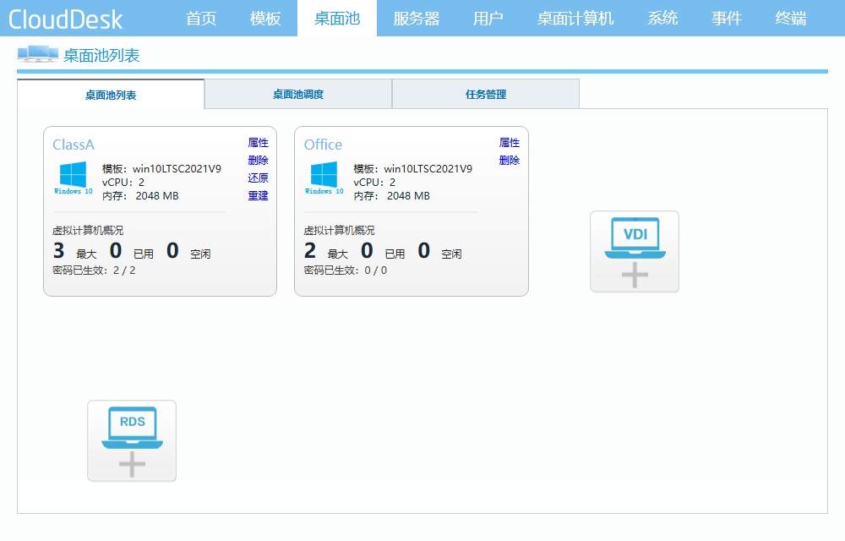
Task: Open the 任务管理 tab
Action: coord(486,95)
